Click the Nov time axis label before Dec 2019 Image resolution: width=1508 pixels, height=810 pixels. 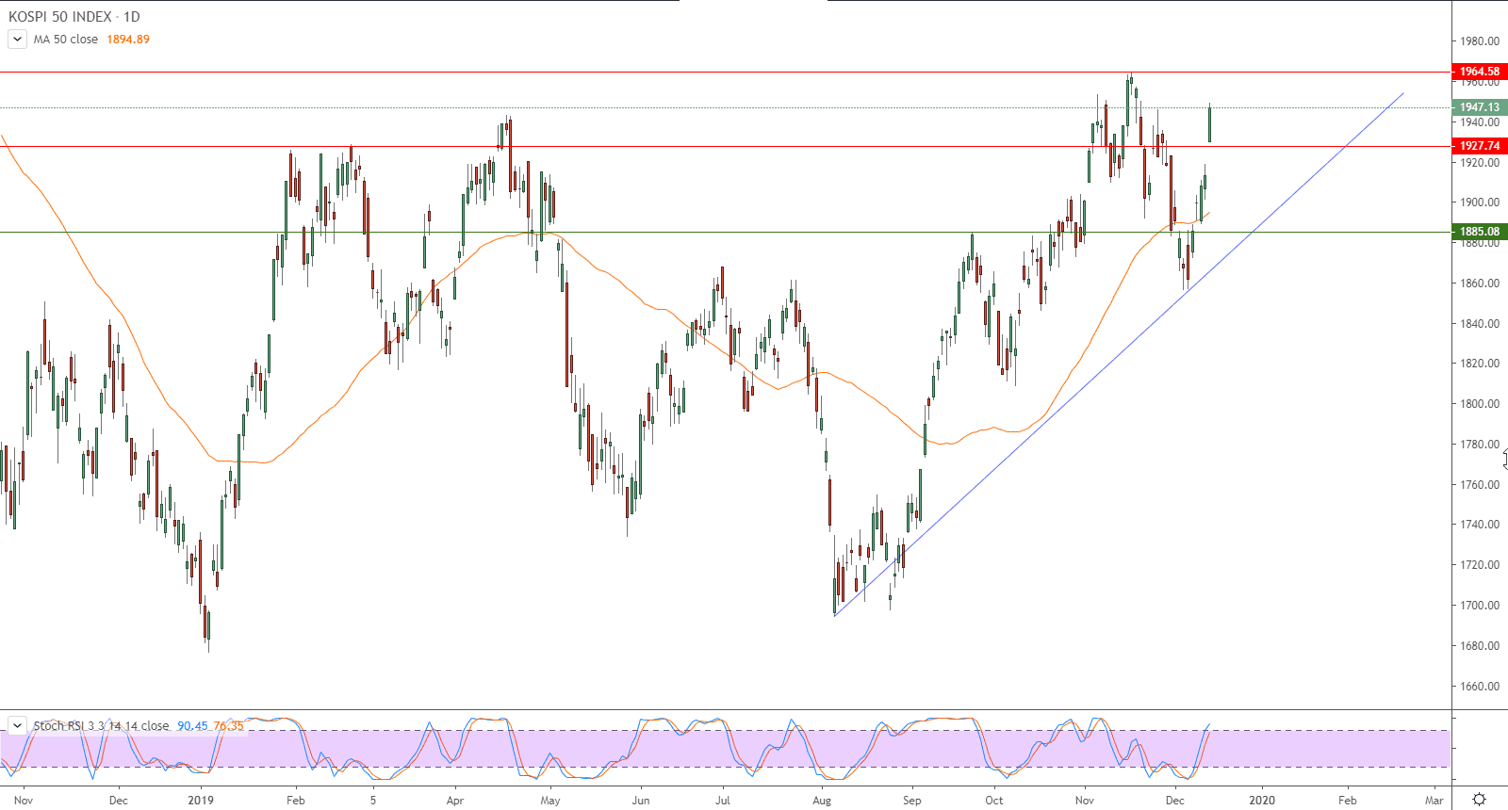pos(1085,801)
